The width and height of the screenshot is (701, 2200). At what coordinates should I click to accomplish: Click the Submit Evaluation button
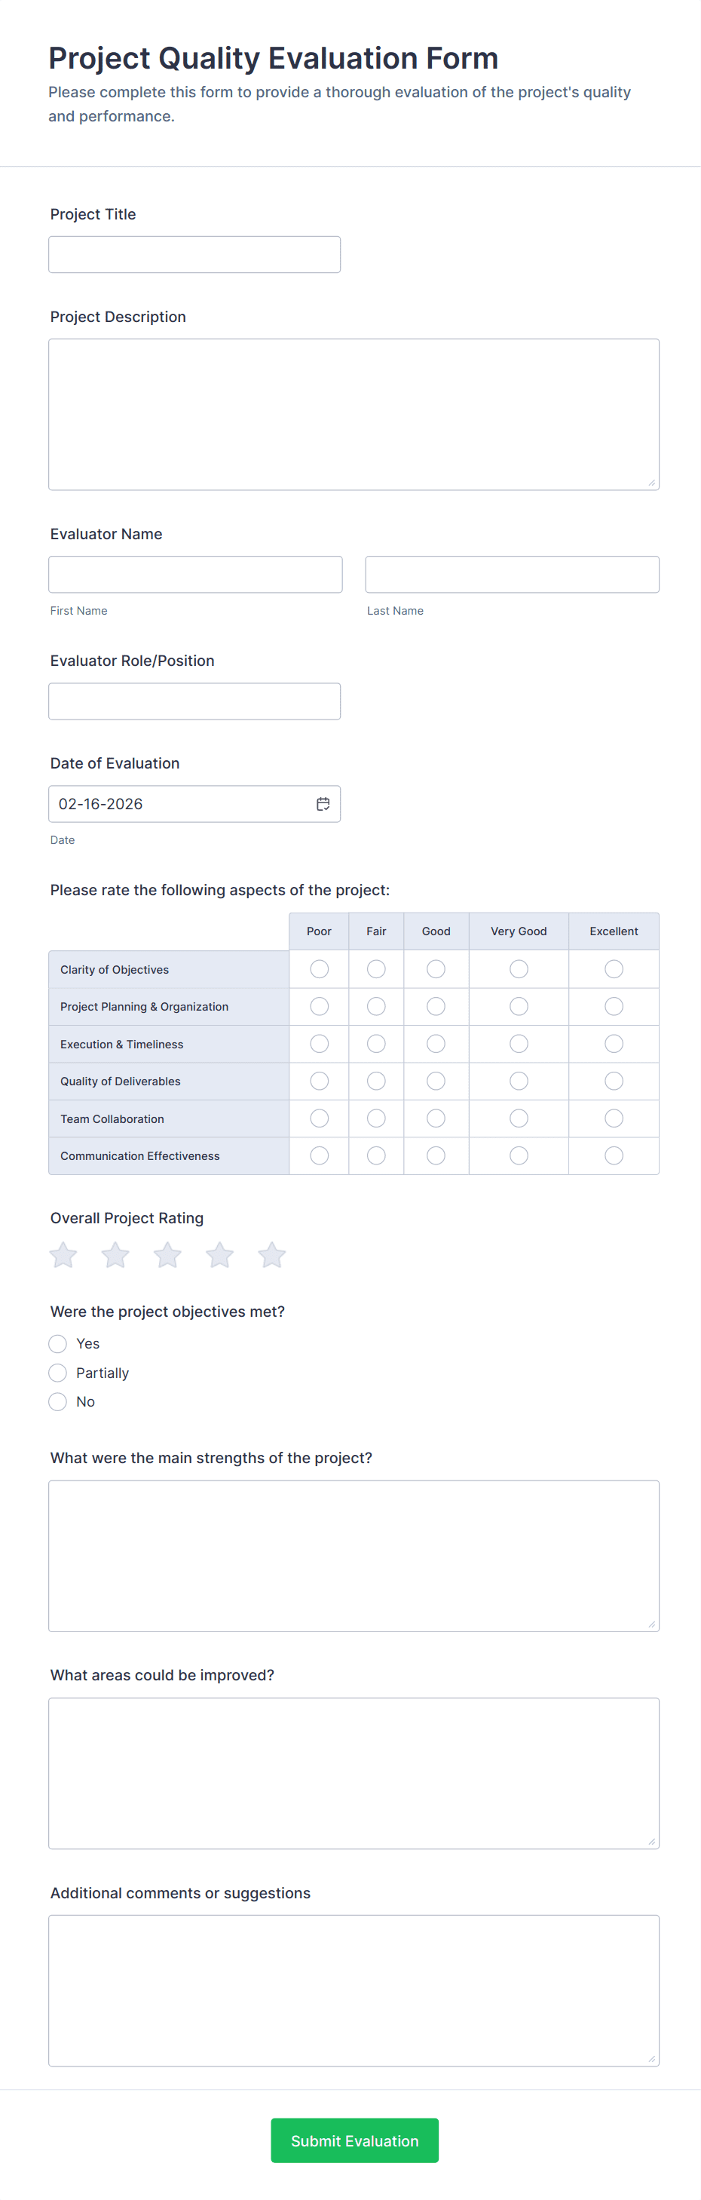[354, 2140]
